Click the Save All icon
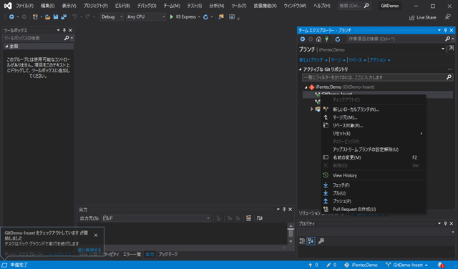 tap(64, 17)
